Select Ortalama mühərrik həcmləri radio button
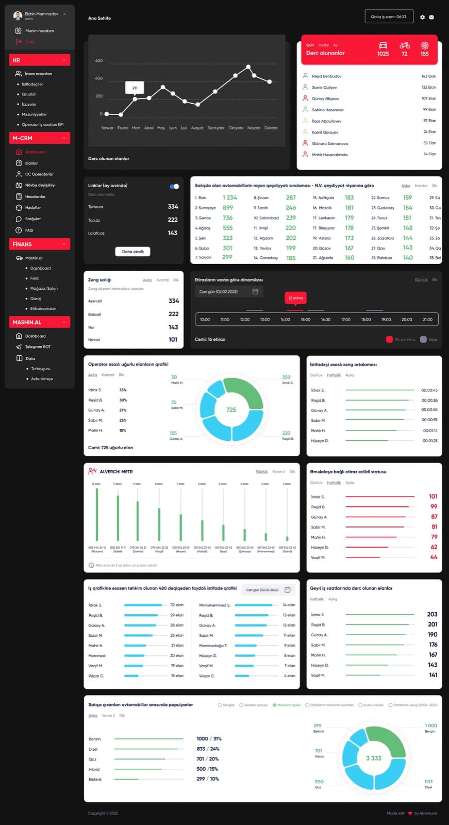The height and width of the screenshot is (825, 449). click(307, 705)
